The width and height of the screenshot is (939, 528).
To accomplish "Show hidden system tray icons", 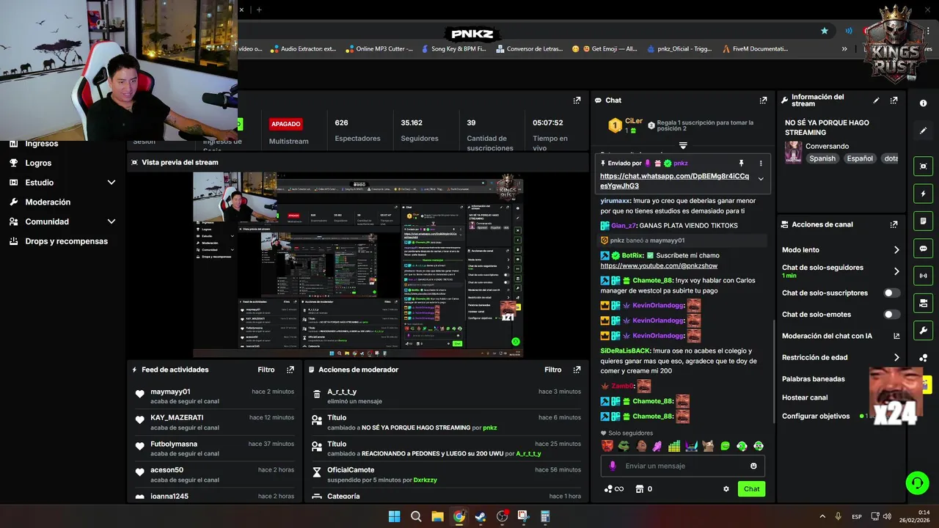I will tap(822, 516).
